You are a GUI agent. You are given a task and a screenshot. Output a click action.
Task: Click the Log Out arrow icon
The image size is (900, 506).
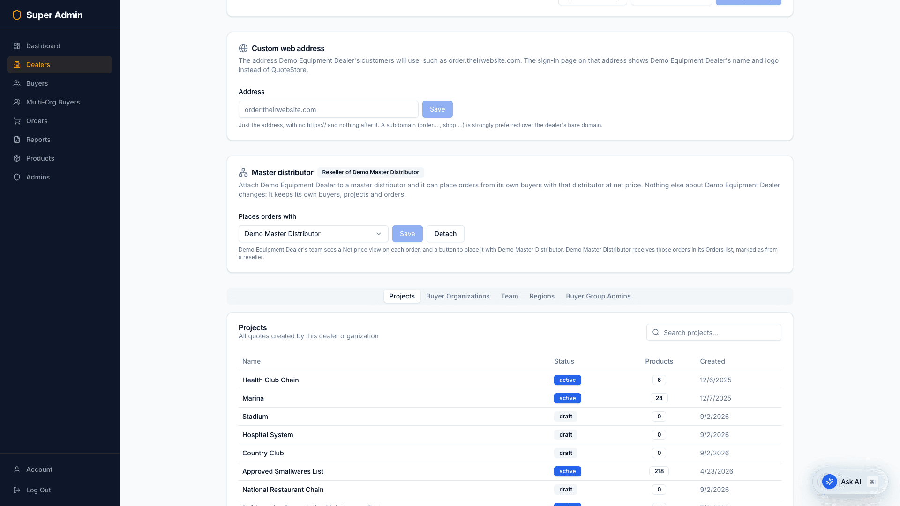[x=17, y=490]
